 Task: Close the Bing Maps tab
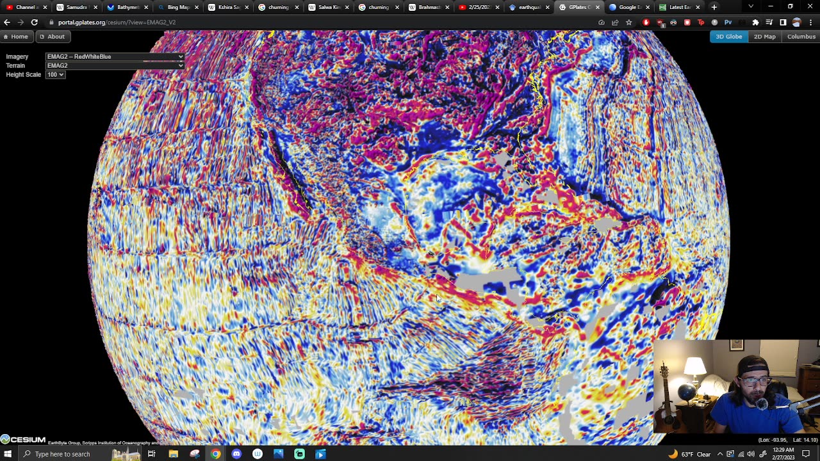[x=196, y=7]
